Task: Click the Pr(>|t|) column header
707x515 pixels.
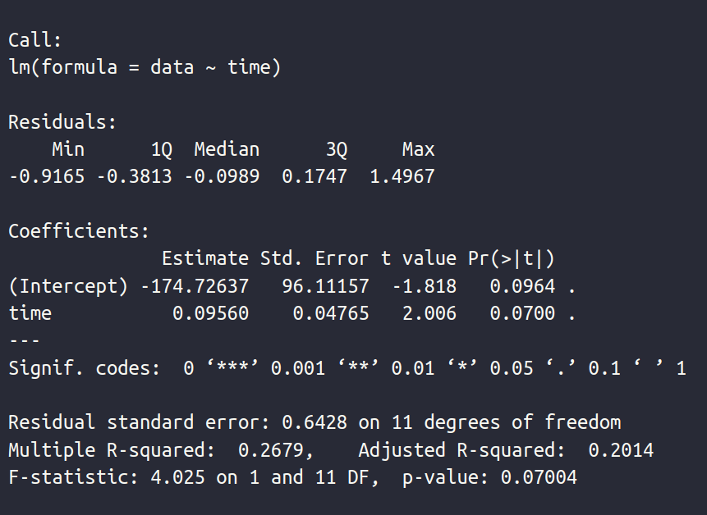Action: click(x=512, y=258)
